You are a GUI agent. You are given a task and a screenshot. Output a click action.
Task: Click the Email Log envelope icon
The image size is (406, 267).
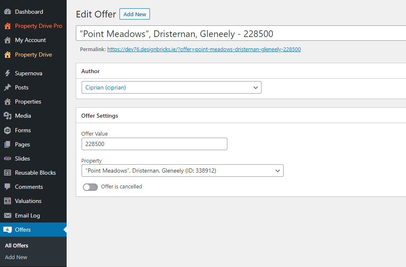coord(7,216)
